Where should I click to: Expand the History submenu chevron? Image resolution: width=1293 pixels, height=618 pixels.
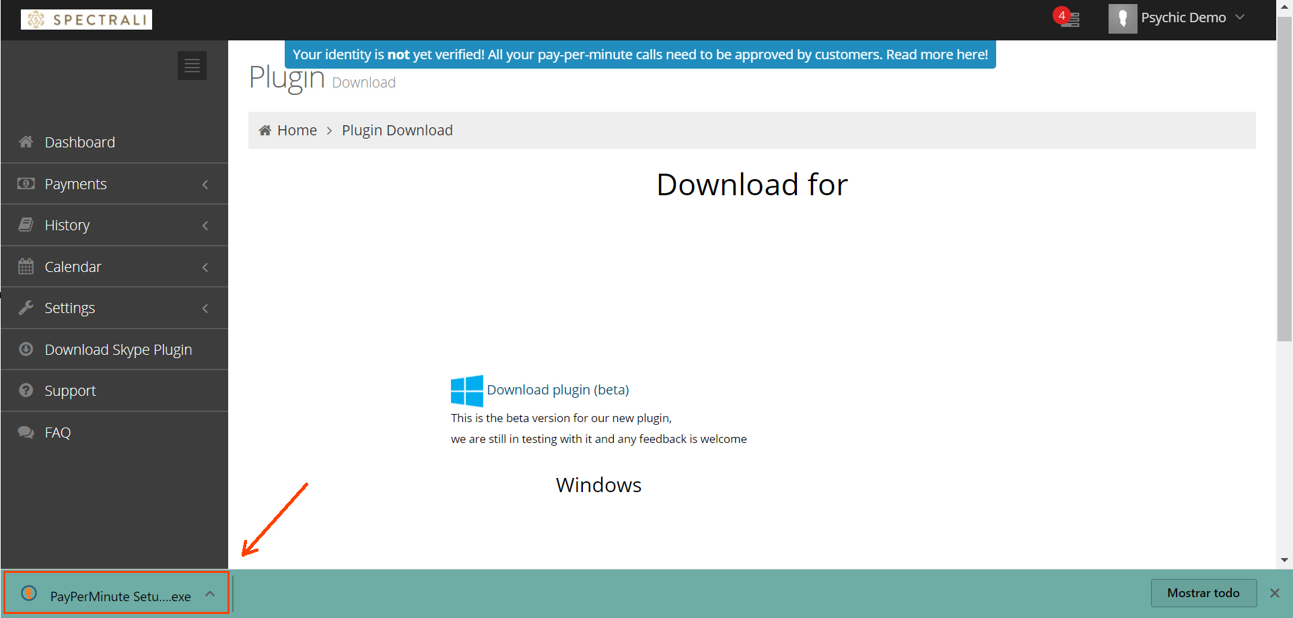tap(205, 226)
